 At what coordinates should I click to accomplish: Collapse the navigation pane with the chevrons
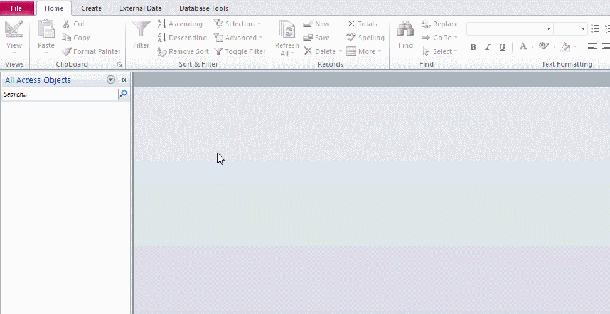[x=124, y=80]
